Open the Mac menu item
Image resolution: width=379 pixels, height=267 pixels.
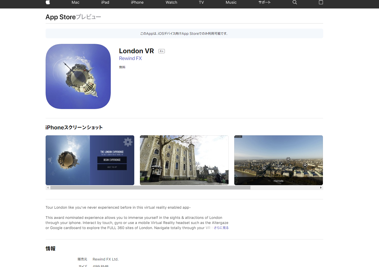pos(75,2)
